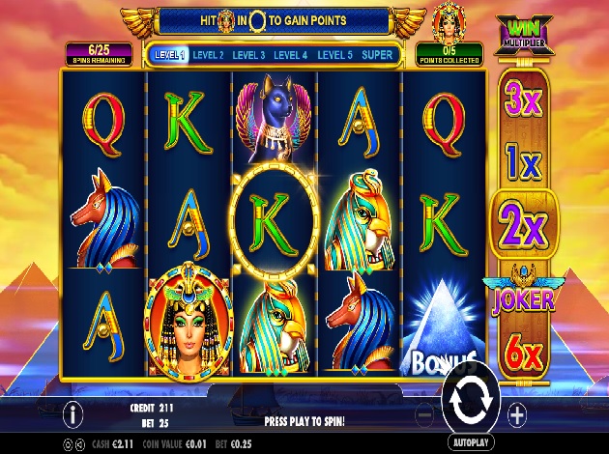The image size is (609, 454).
Task: Decrease the bet with the minus button
Action: [x=425, y=414]
